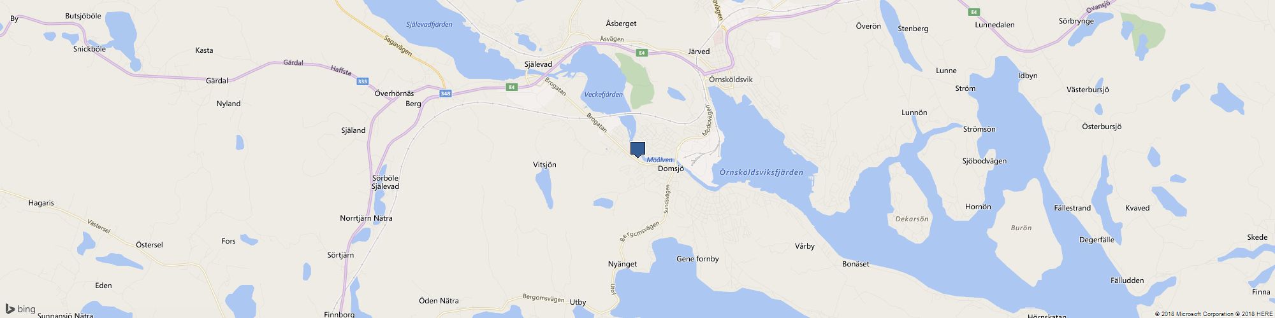
Task: Click the 335 road shield
Action: click(x=363, y=81)
